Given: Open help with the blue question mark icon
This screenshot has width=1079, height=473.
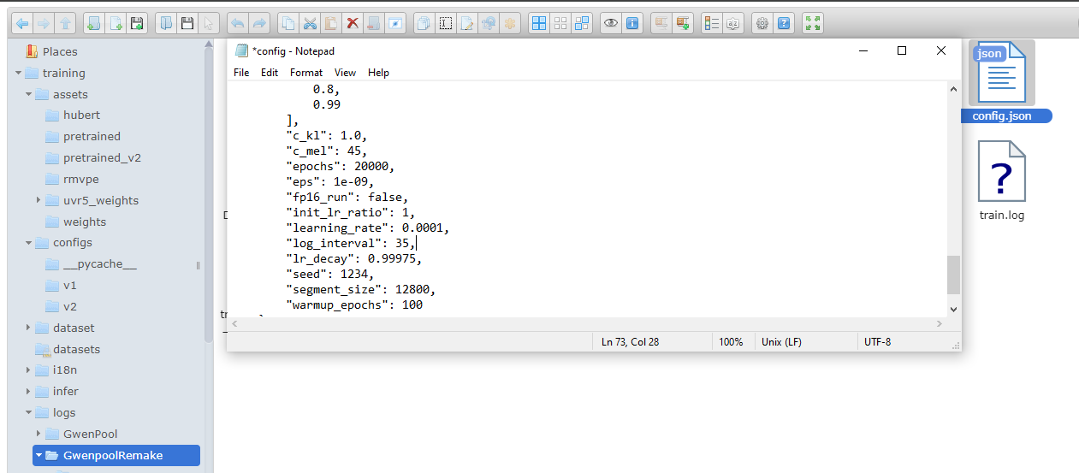Looking at the screenshot, I should (784, 23).
